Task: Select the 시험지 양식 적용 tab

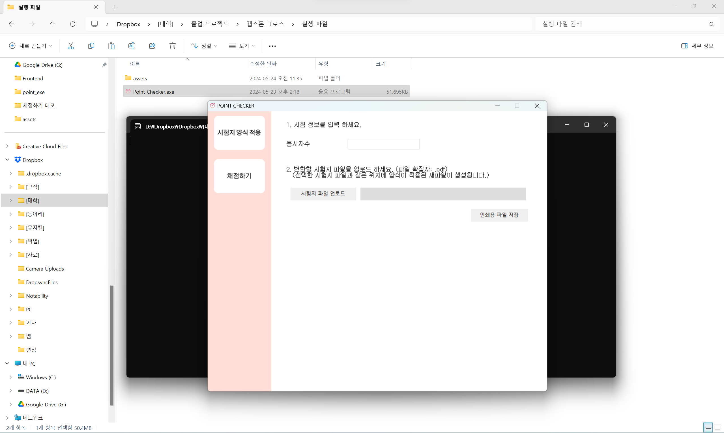Action: [239, 133]
